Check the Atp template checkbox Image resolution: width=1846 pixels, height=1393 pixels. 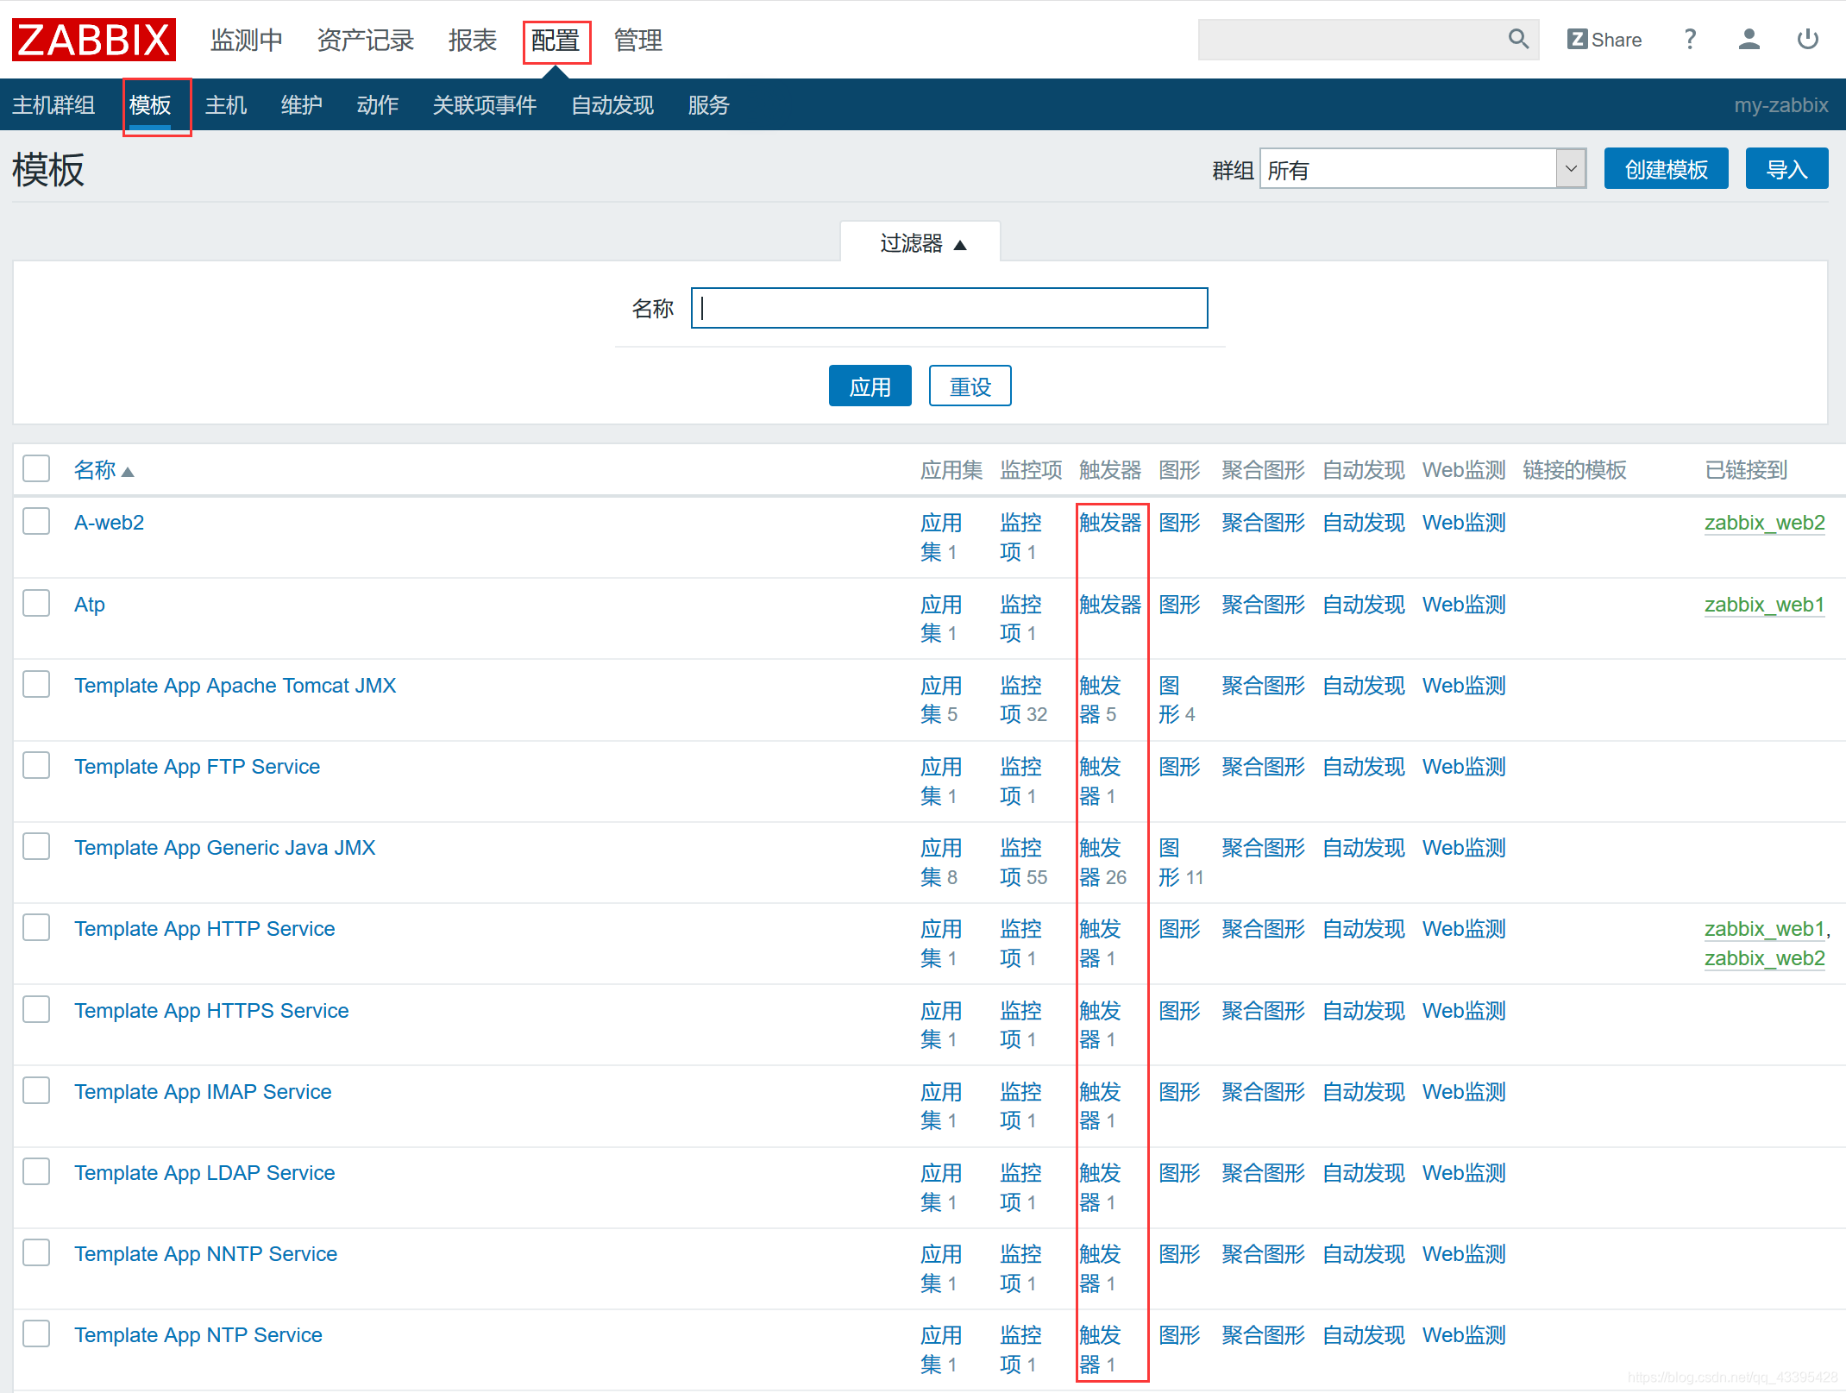(x=36, y=603)
